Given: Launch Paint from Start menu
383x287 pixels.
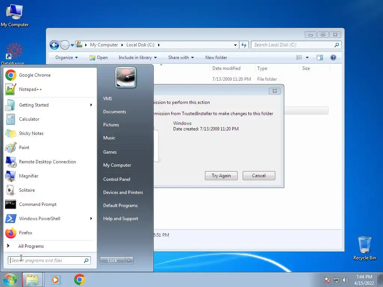Looking at the screenshot, I should click(50, 147).
